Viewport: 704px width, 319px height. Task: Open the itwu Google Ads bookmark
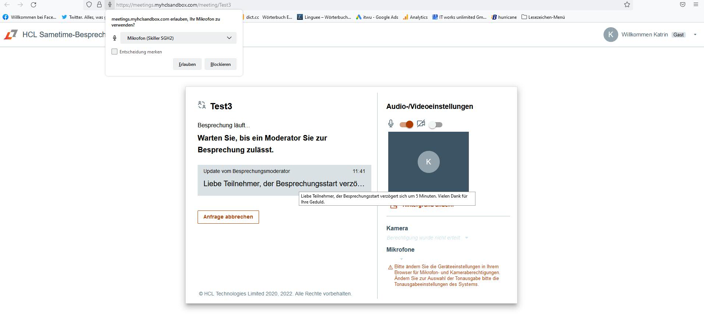tap(377, 17)
